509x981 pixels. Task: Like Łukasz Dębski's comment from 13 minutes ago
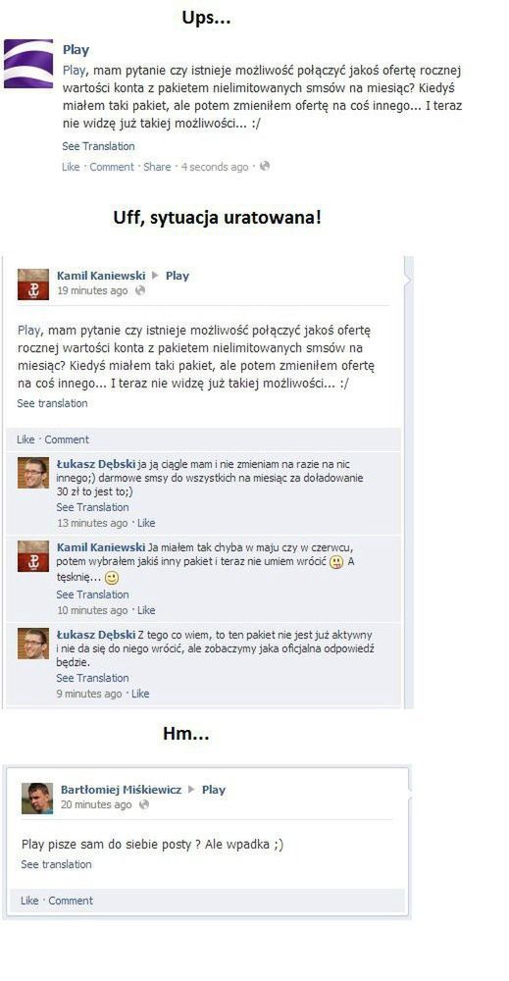click(146, 523)
